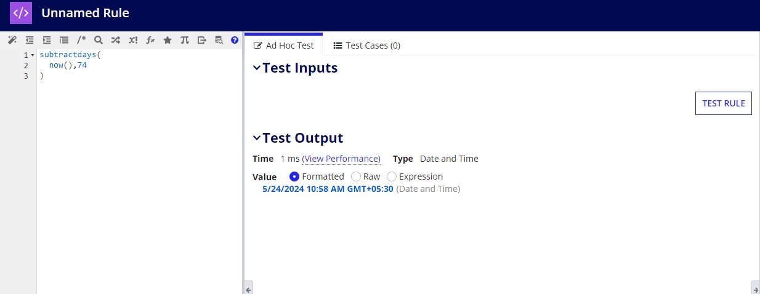760x294 pixels.
Task: Select the Raw value radio button
Action: (356, 177)
